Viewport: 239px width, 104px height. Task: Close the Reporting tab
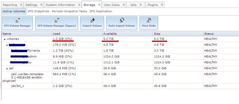click(x=21, y=5)
